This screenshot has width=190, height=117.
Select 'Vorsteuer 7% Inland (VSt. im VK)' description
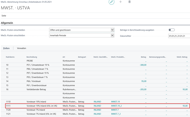(41, 114)
